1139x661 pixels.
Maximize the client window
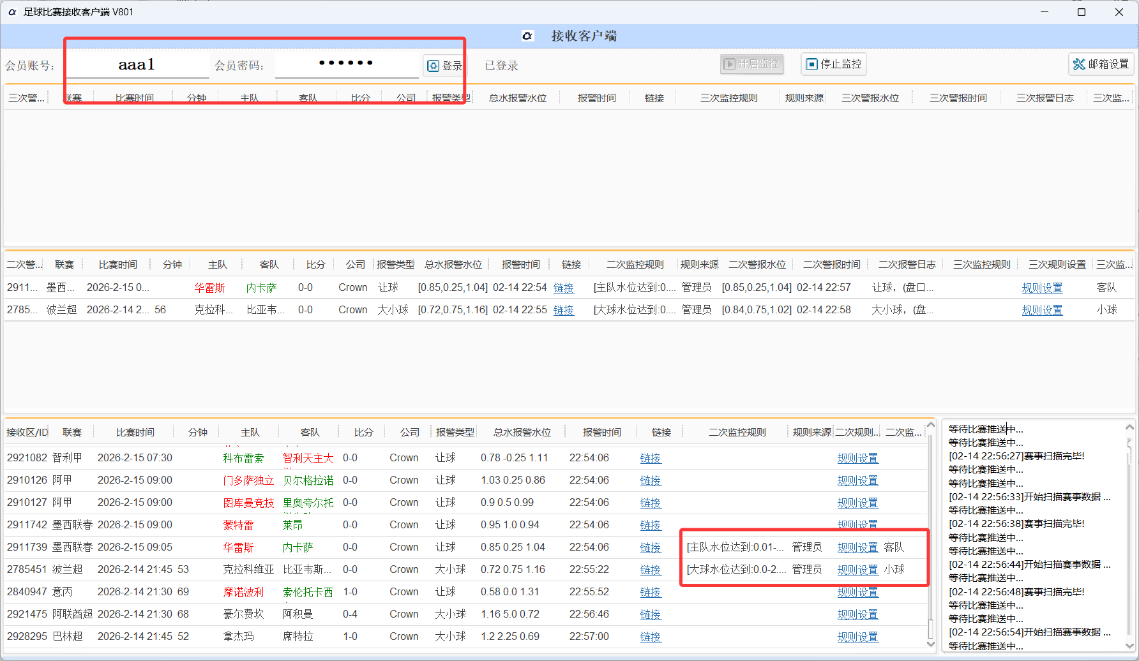point(1082,11)
